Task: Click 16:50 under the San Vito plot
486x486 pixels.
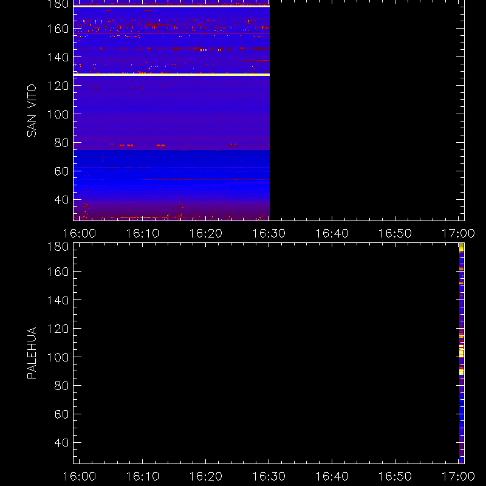Action: point(395,233)
